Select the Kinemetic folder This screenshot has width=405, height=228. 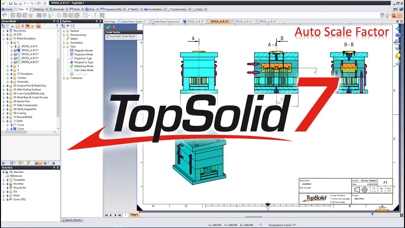pyautogui.click(x=23, y=82)
